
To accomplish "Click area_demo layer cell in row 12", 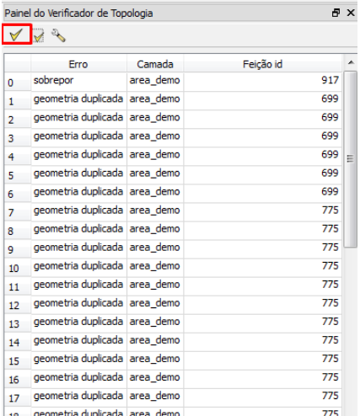I will (x=155, y=304).
